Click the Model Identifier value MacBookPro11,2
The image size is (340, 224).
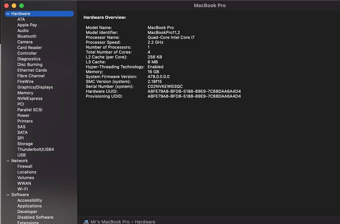click(x=164, y=33)
